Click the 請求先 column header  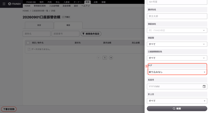coord(78,43)
